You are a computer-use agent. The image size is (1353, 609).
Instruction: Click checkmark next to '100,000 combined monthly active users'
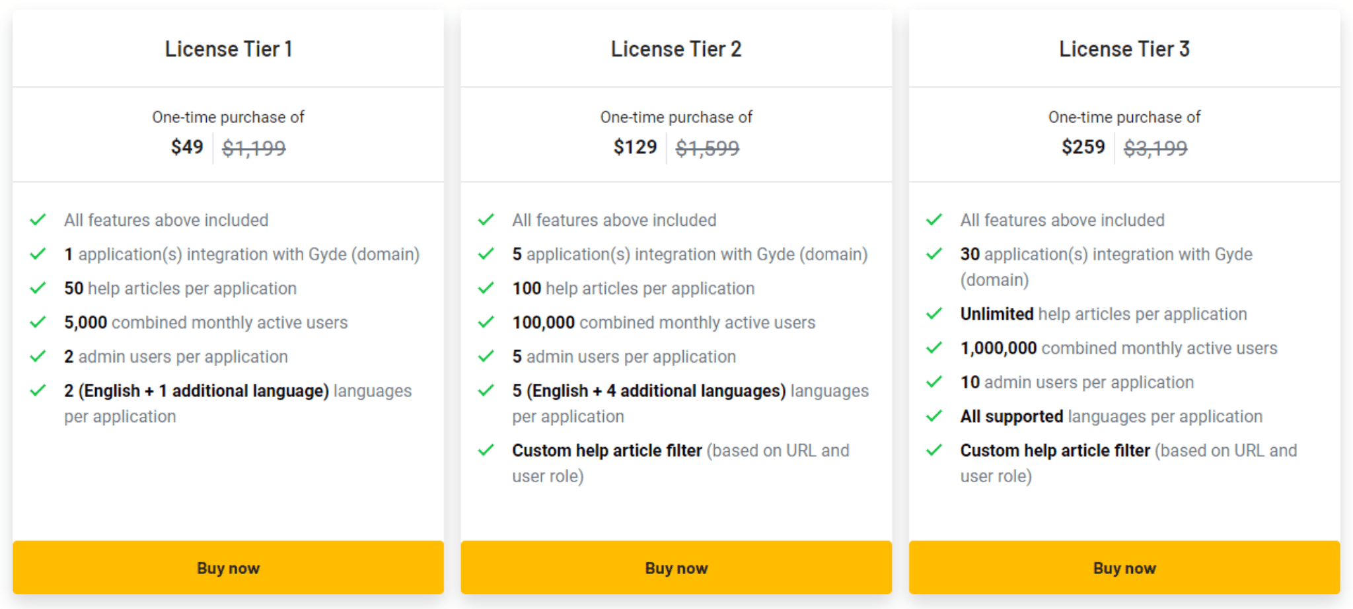(x=486, y=322)
